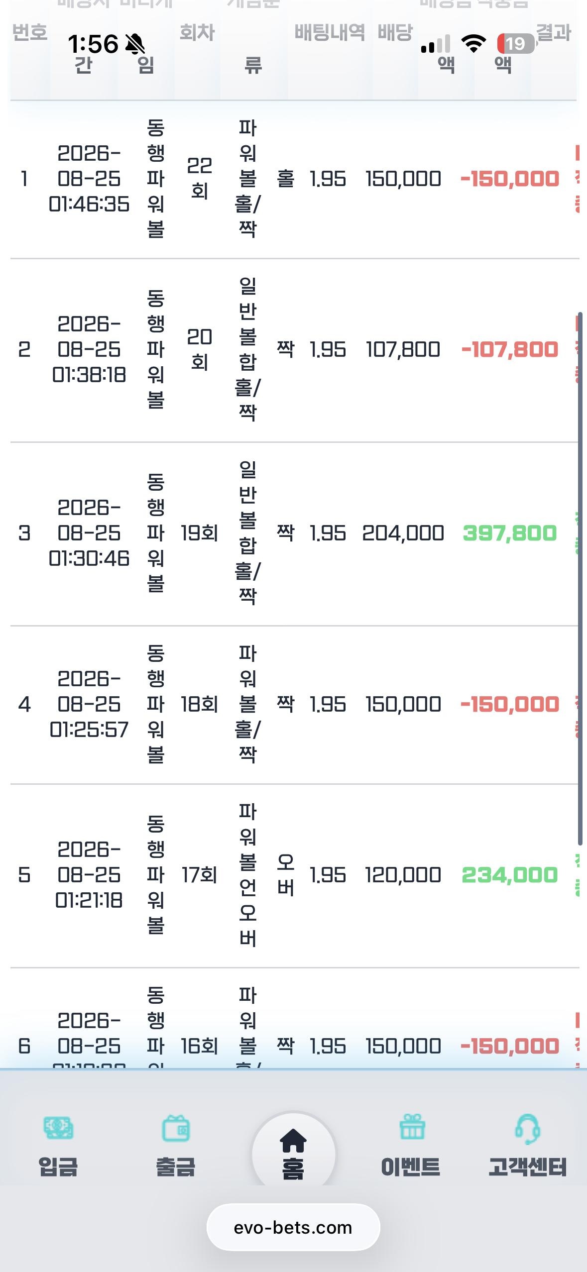
Task: Open the 출금 withdrawal wallet icon
Action: pos(176,1128)
